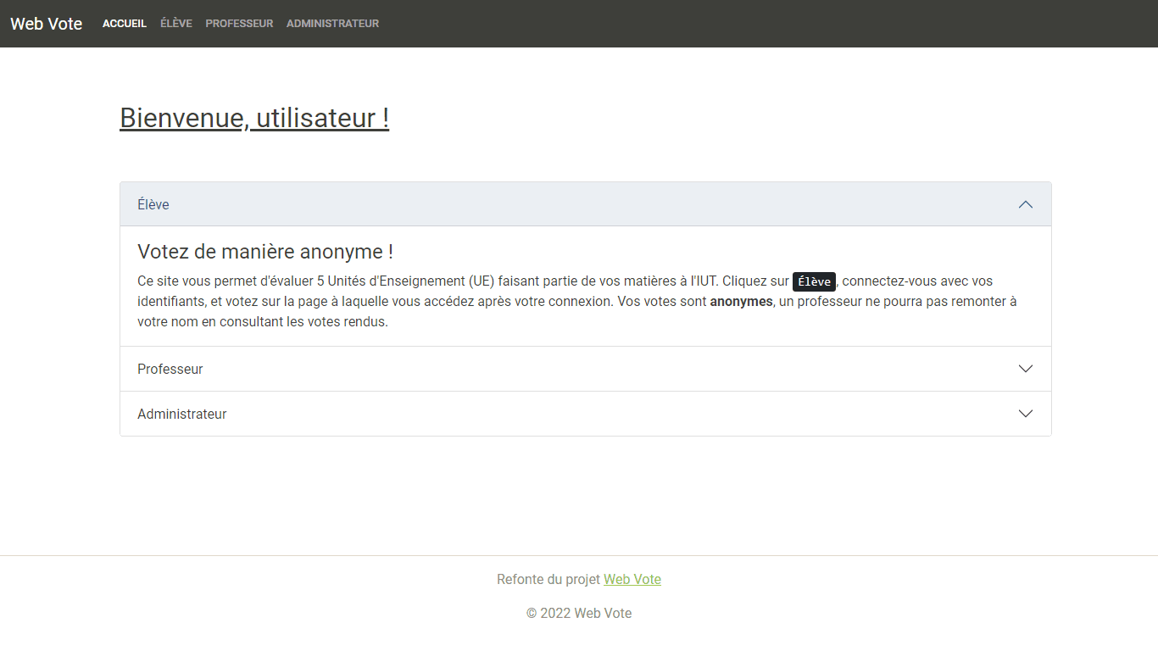Click the bold word anonymes
Image resolution: width=1158 pixels, height=651 pixels.
click(741, 302)
